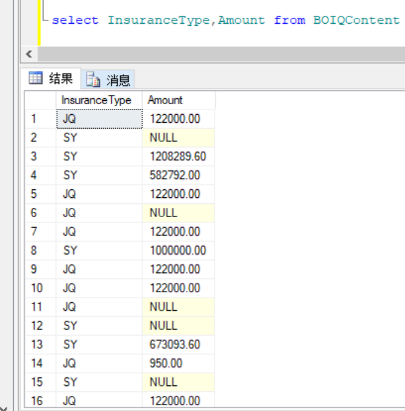This screenshot has width=405, height=411.
Task: Click the messages icon on the 消息 tab
Action: tap(94, 80)
